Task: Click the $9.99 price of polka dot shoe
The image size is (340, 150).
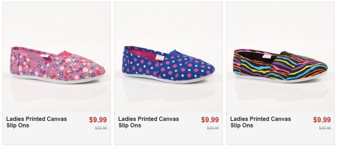Action: (x=210, y=120)
